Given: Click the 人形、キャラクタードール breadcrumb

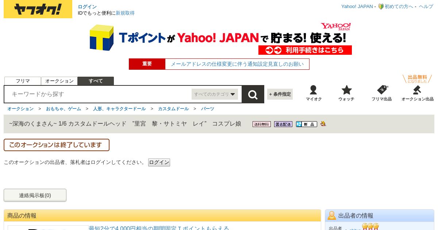Looking at the screenshot, I should click(x=119, y=109).
